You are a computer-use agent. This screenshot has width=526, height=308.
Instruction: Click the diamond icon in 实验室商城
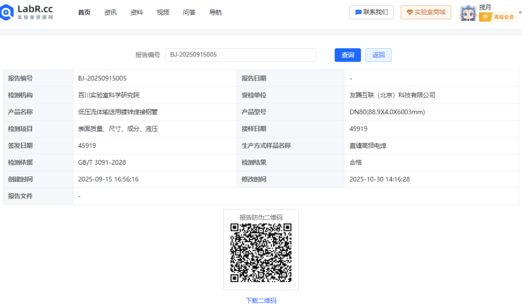pos(409,12)
